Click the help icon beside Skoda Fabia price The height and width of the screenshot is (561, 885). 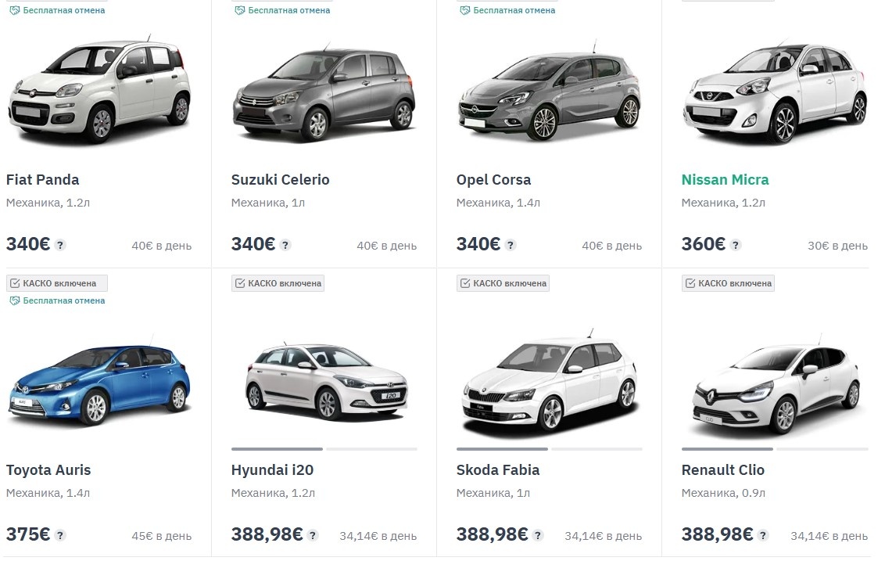[537, 537]
